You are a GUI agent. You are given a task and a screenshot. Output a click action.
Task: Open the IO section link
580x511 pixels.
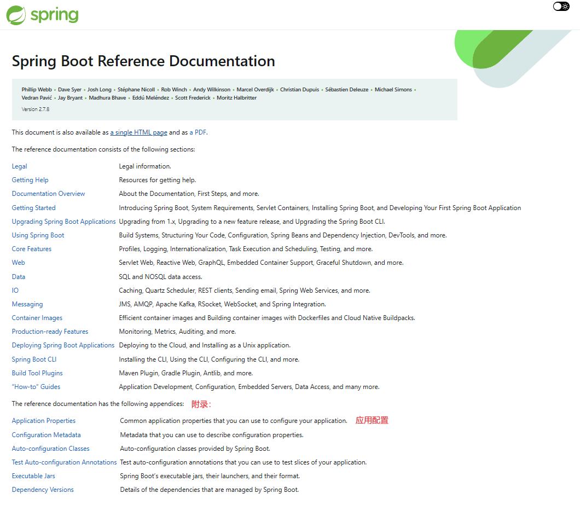pos(15,291)
